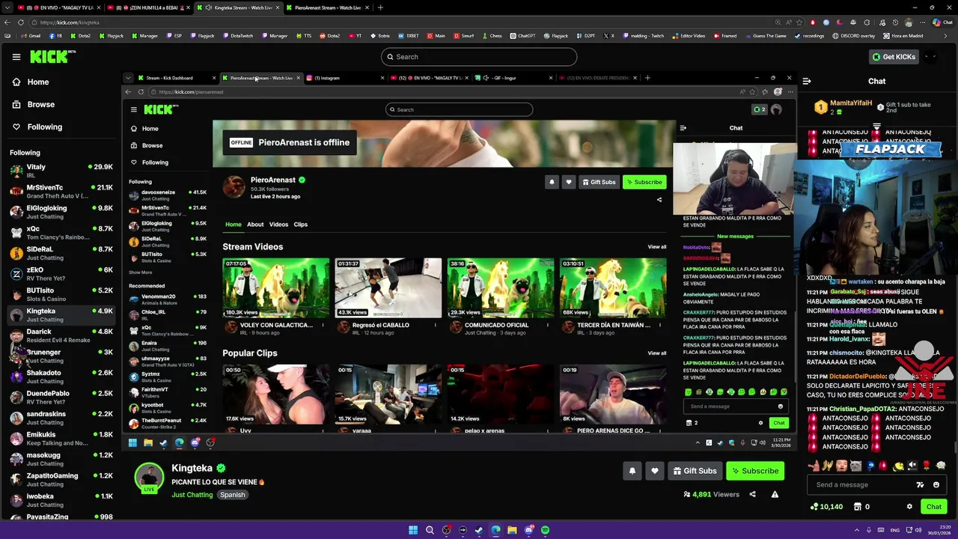Open Kingteka's live avatar
This screenshot has height=539, width=958.
(x=149, y=478)
